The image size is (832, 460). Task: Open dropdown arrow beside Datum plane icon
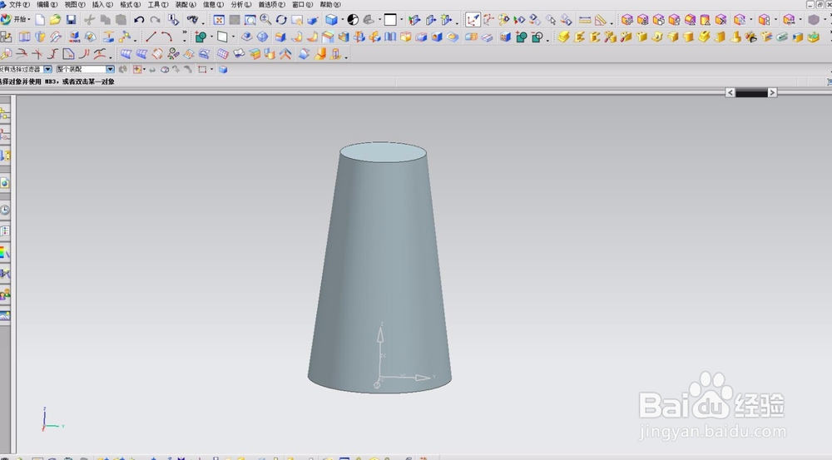pos(233,37)
